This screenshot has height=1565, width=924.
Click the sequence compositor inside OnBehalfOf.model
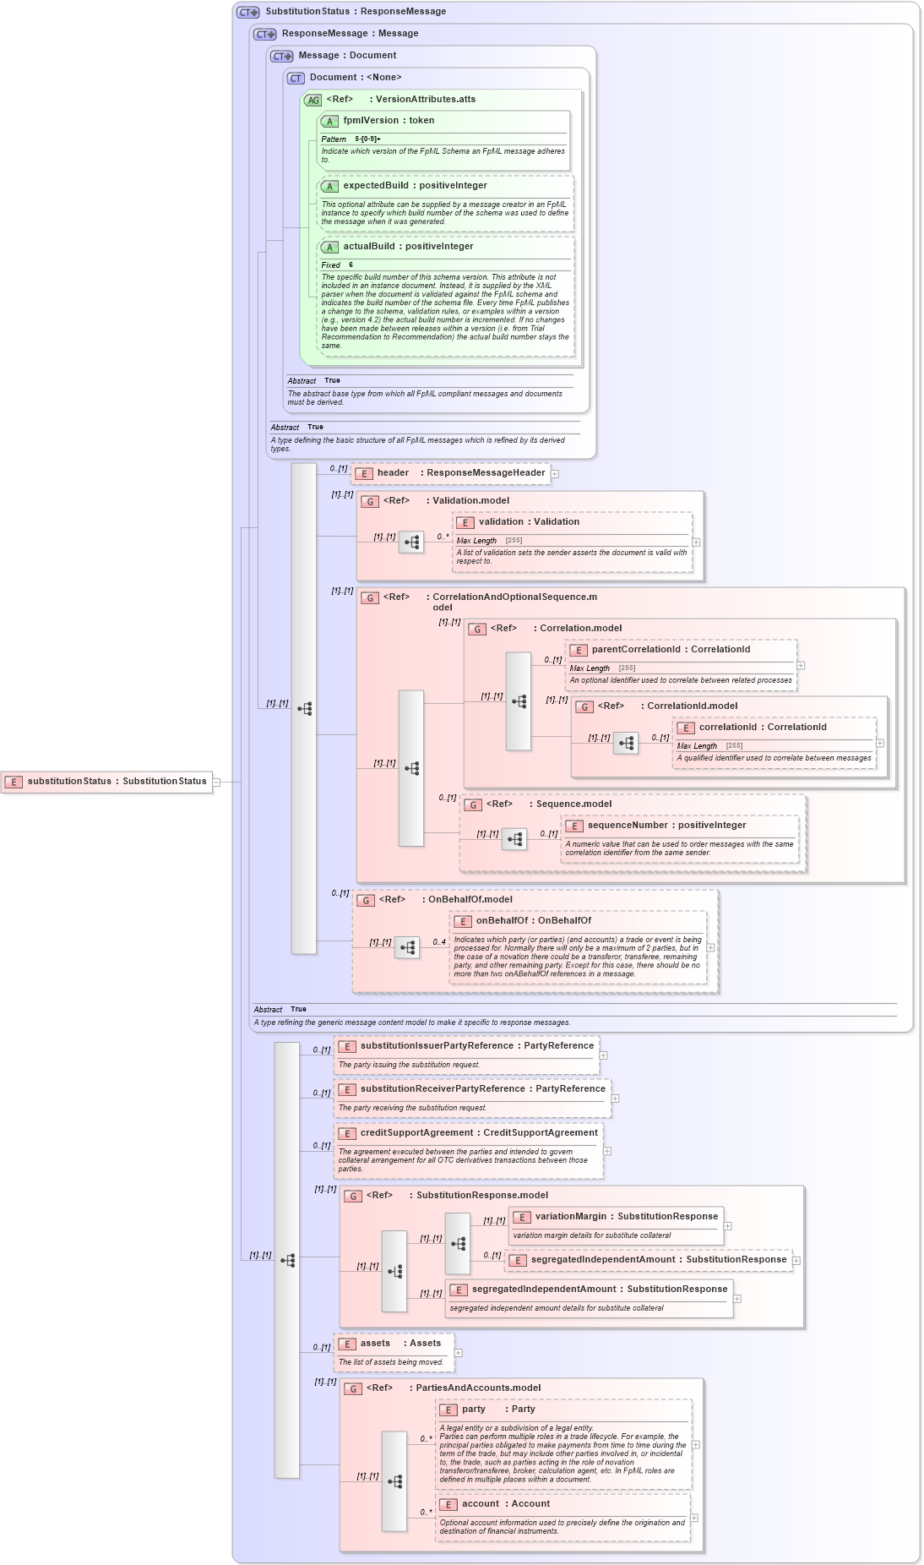407,947
